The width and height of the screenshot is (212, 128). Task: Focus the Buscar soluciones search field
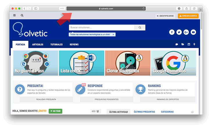point(102,28)
